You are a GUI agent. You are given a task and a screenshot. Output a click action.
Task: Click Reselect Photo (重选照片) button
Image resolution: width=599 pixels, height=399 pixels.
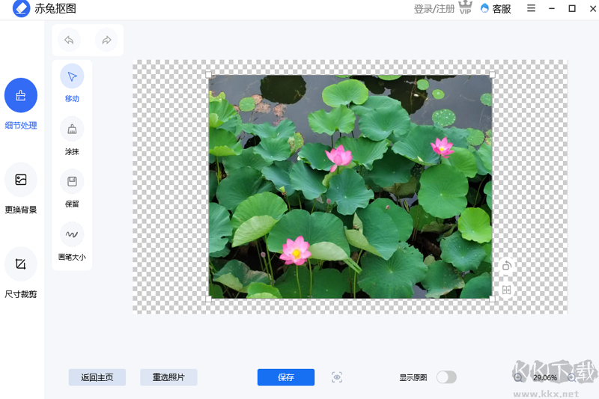point(168,377)
